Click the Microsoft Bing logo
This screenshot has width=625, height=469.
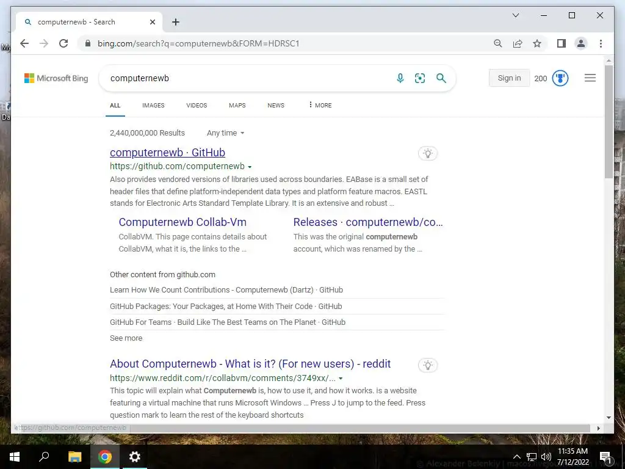pyautogui.click(x=56, y=78)
